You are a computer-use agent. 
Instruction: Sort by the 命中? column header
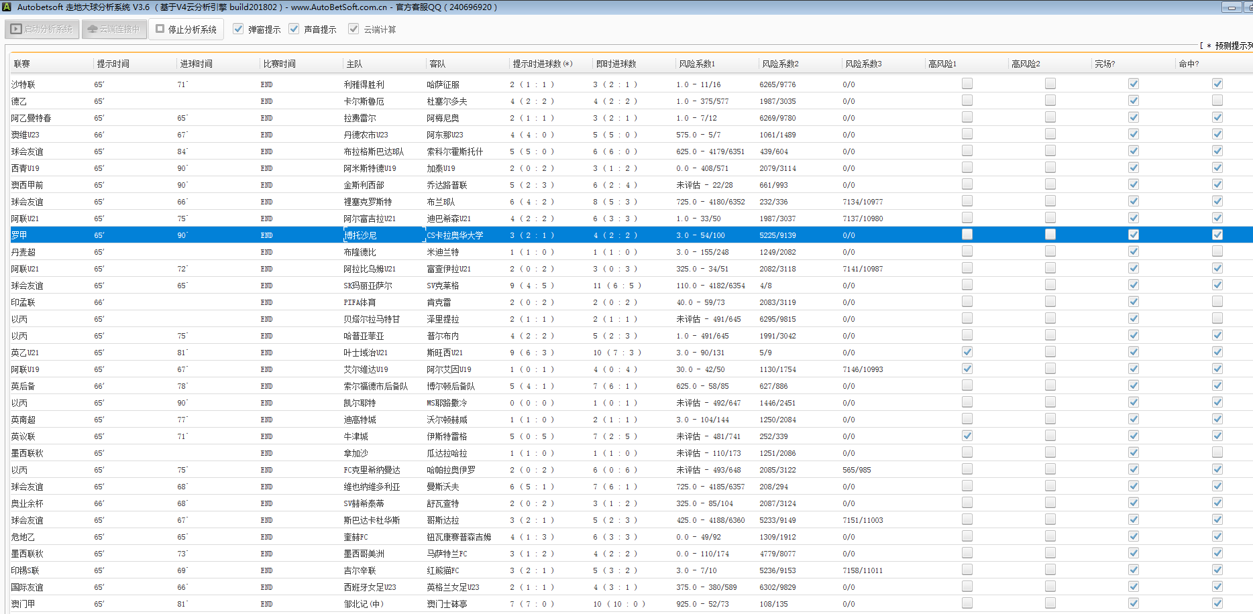pos(1189,64)
